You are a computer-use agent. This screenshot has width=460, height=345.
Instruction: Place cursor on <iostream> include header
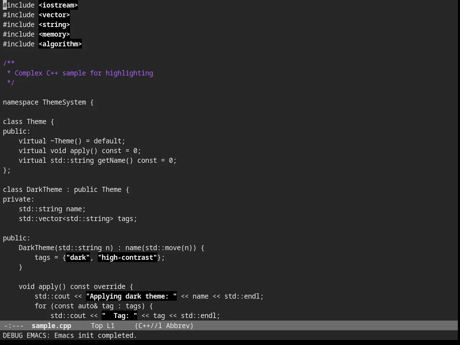coord(58,5)
